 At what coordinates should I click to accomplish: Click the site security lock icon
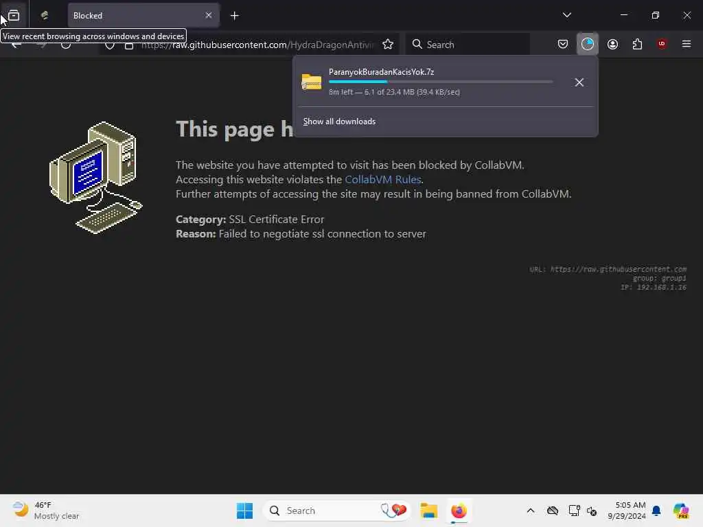[x=128, y=45]
